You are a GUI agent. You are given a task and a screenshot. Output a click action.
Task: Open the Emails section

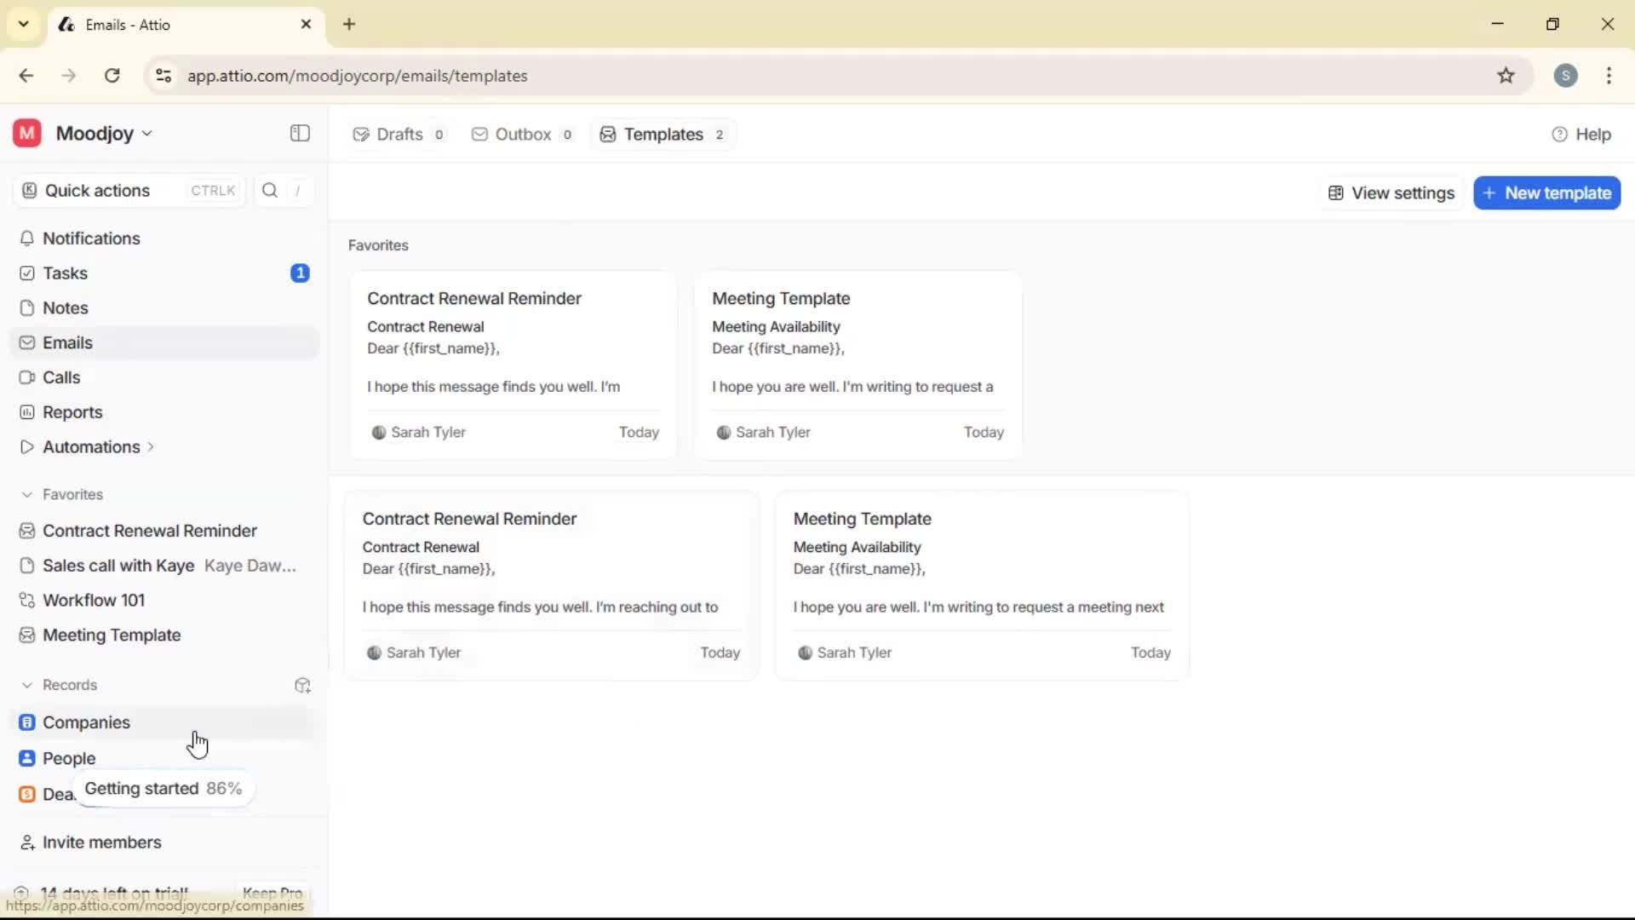(x=67, y=342)
